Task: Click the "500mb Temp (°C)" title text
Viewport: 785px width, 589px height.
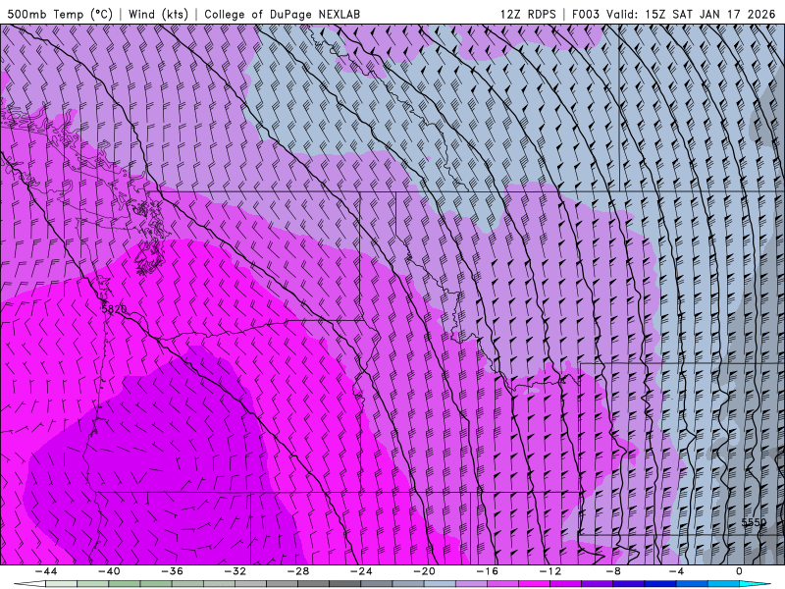Action: 60,14
